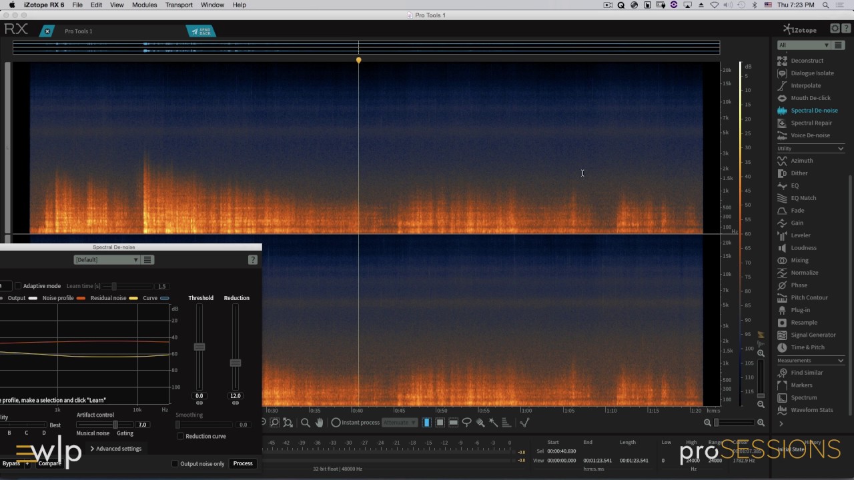The image size is (854, 480).
Task: Click the Artifact control slider handle
Action: (x=115, y=425)
